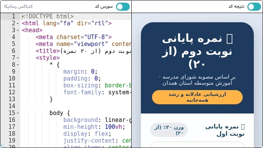
Task: Collapse the * rule fold on line 8
Action: 18,65
